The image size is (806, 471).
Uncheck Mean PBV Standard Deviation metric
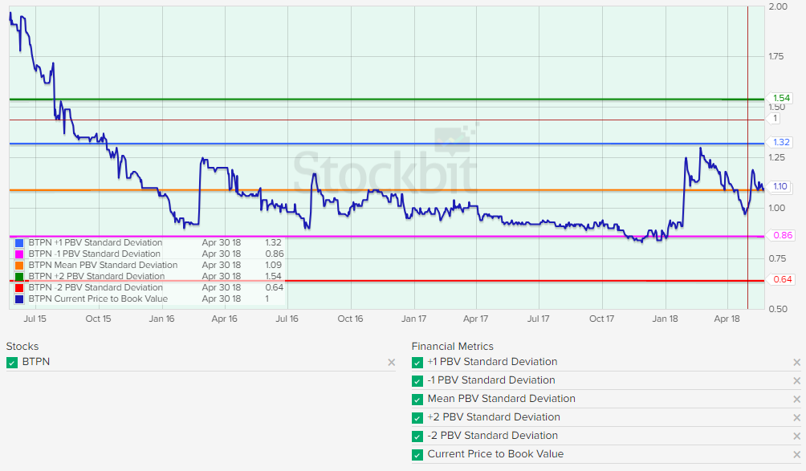click(x=417, y=400)
